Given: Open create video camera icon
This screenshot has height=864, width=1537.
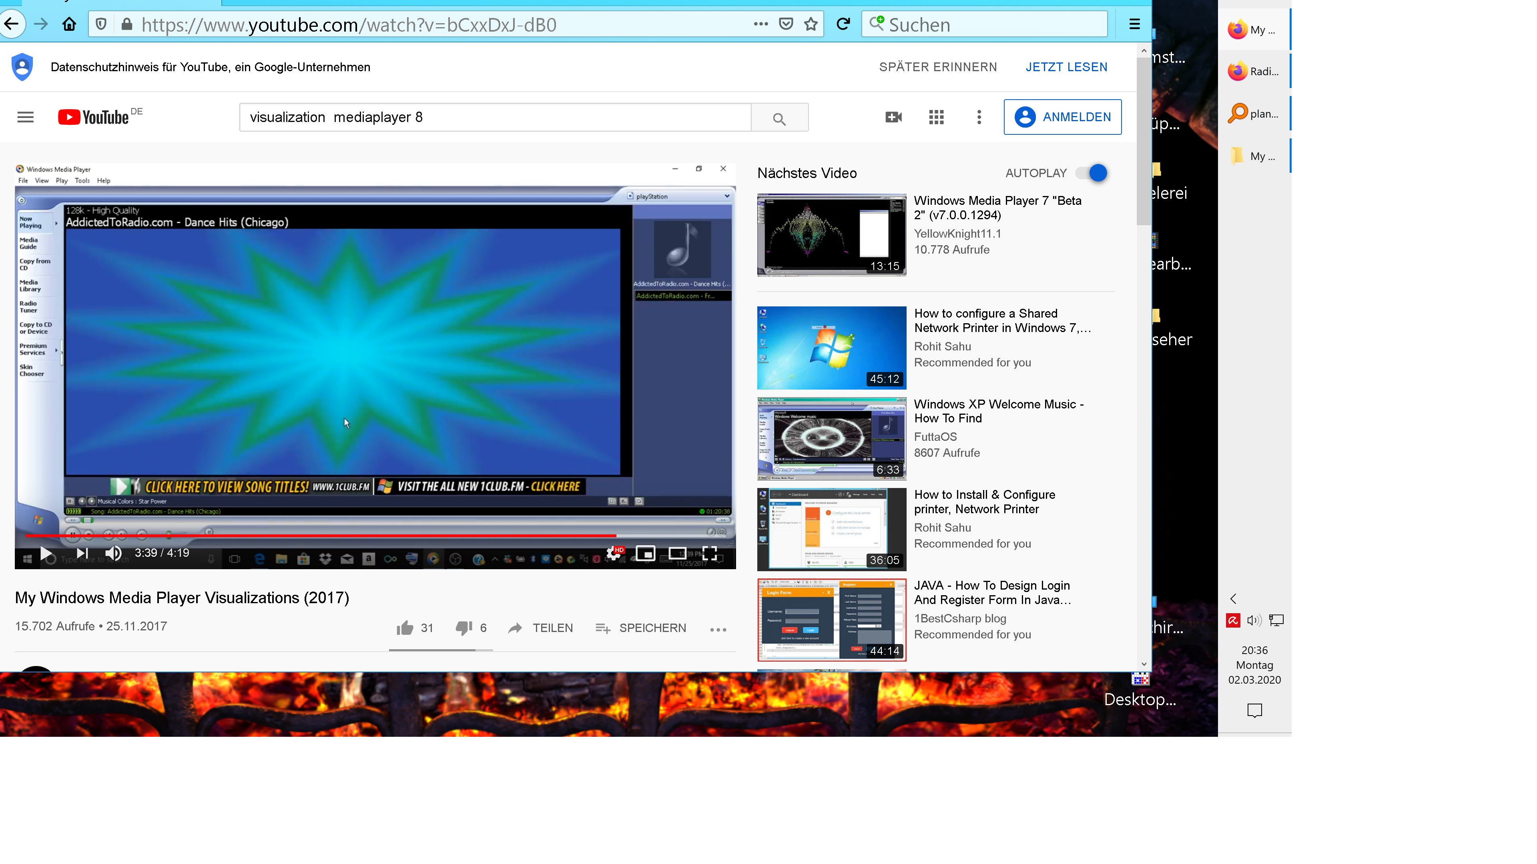Looking at the screenshot, I should pos(894,117).
